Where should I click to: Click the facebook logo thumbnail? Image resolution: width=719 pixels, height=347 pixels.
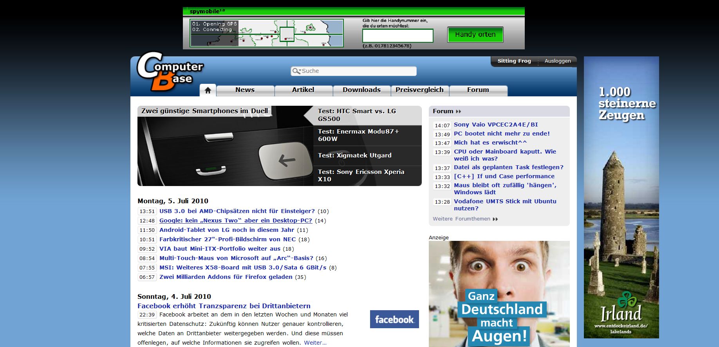(x=394, y=319)
